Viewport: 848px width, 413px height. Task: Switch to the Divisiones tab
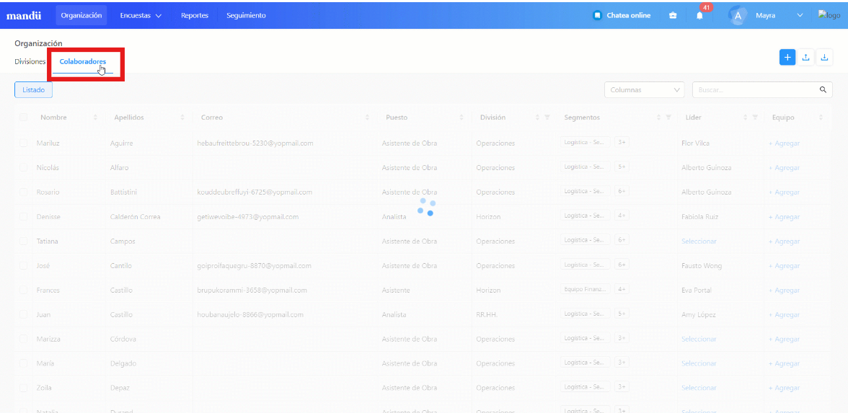coord(30,62)
